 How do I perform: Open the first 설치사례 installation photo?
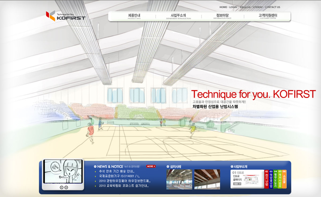click(x=179, y=179)
